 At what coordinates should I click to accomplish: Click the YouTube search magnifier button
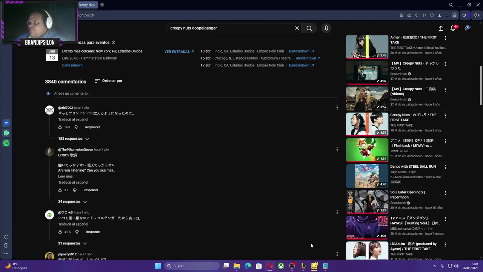pyautogui.click(x=309, y=28)
